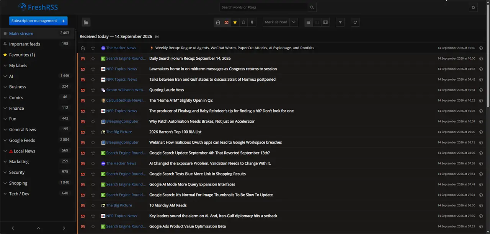This screenshot has width=490, height=234.
Task: Open the Mark as read dropdown arrow
Action: tap(294, 22)
